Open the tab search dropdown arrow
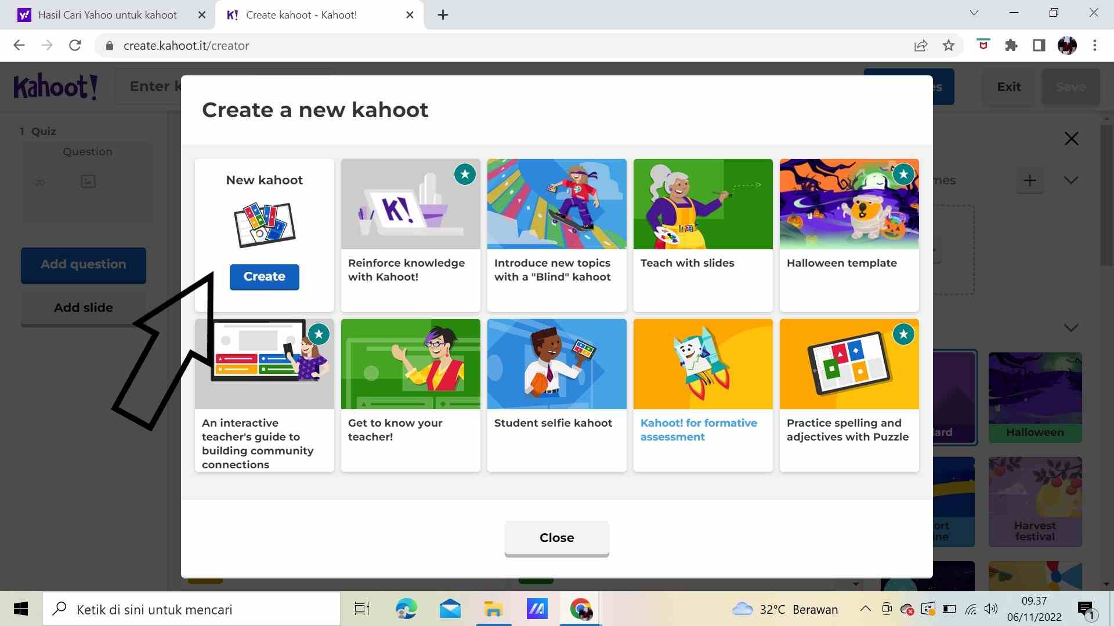Screen dimensions: 1114x626 974,13
